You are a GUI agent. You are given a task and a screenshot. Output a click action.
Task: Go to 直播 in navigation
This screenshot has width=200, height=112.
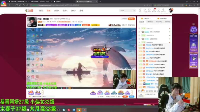click(x=48, y=10)
